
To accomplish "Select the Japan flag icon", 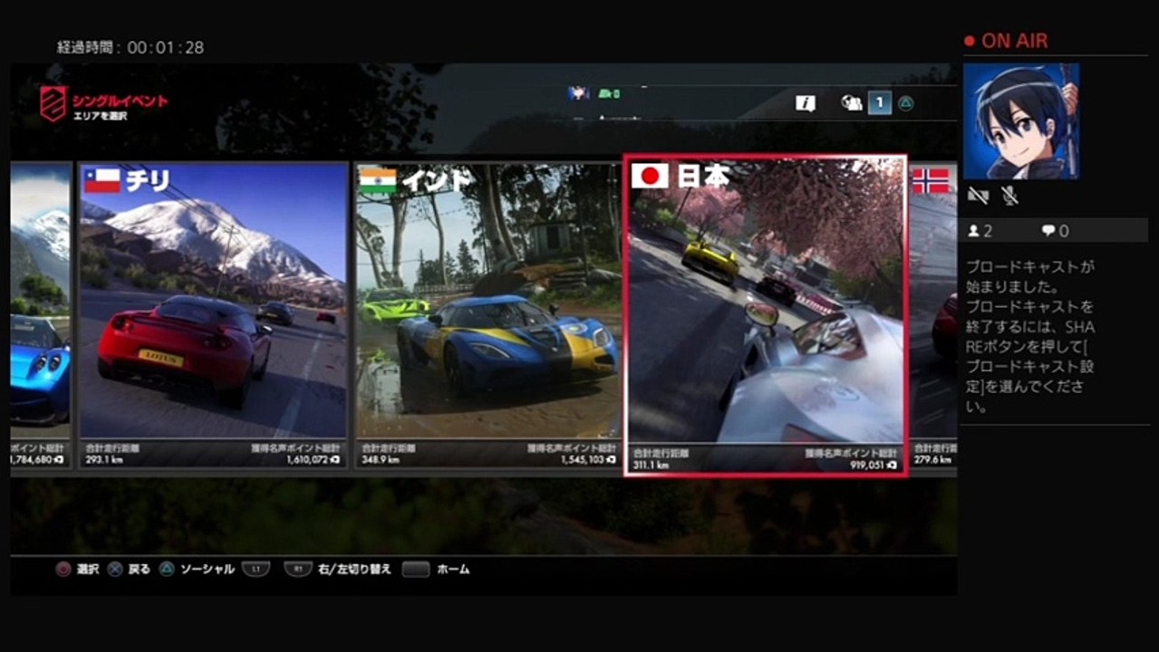I will pyautogui.click(x=650, y=177).
